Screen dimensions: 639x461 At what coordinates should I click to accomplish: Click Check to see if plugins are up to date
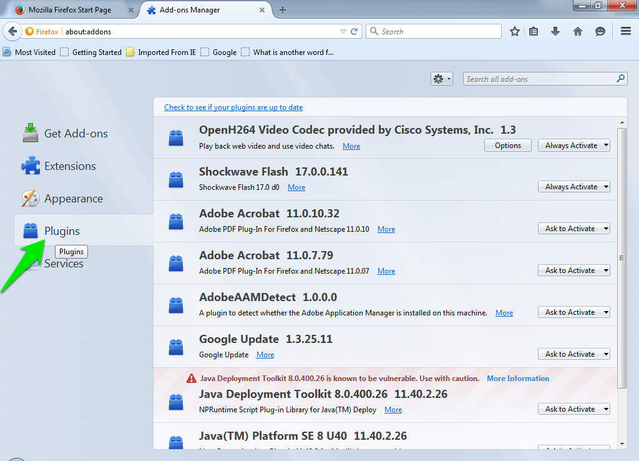233,107
